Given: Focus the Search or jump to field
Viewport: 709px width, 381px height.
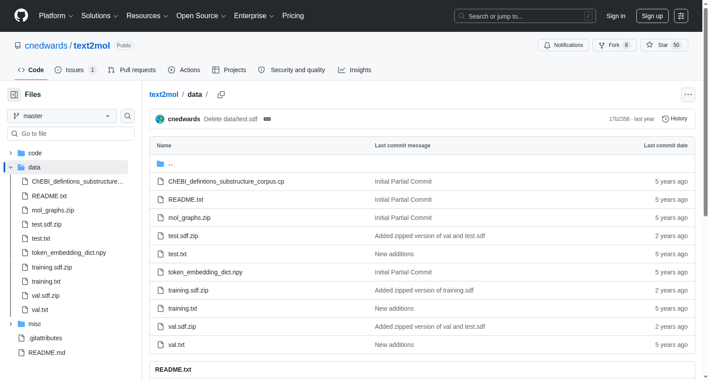Looking at the screenshot, I should (525, 16).
